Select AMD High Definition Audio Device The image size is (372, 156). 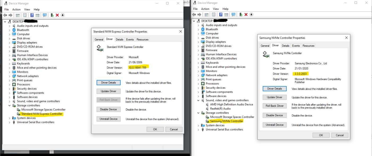pyautogui.click(x=232, y=104)
